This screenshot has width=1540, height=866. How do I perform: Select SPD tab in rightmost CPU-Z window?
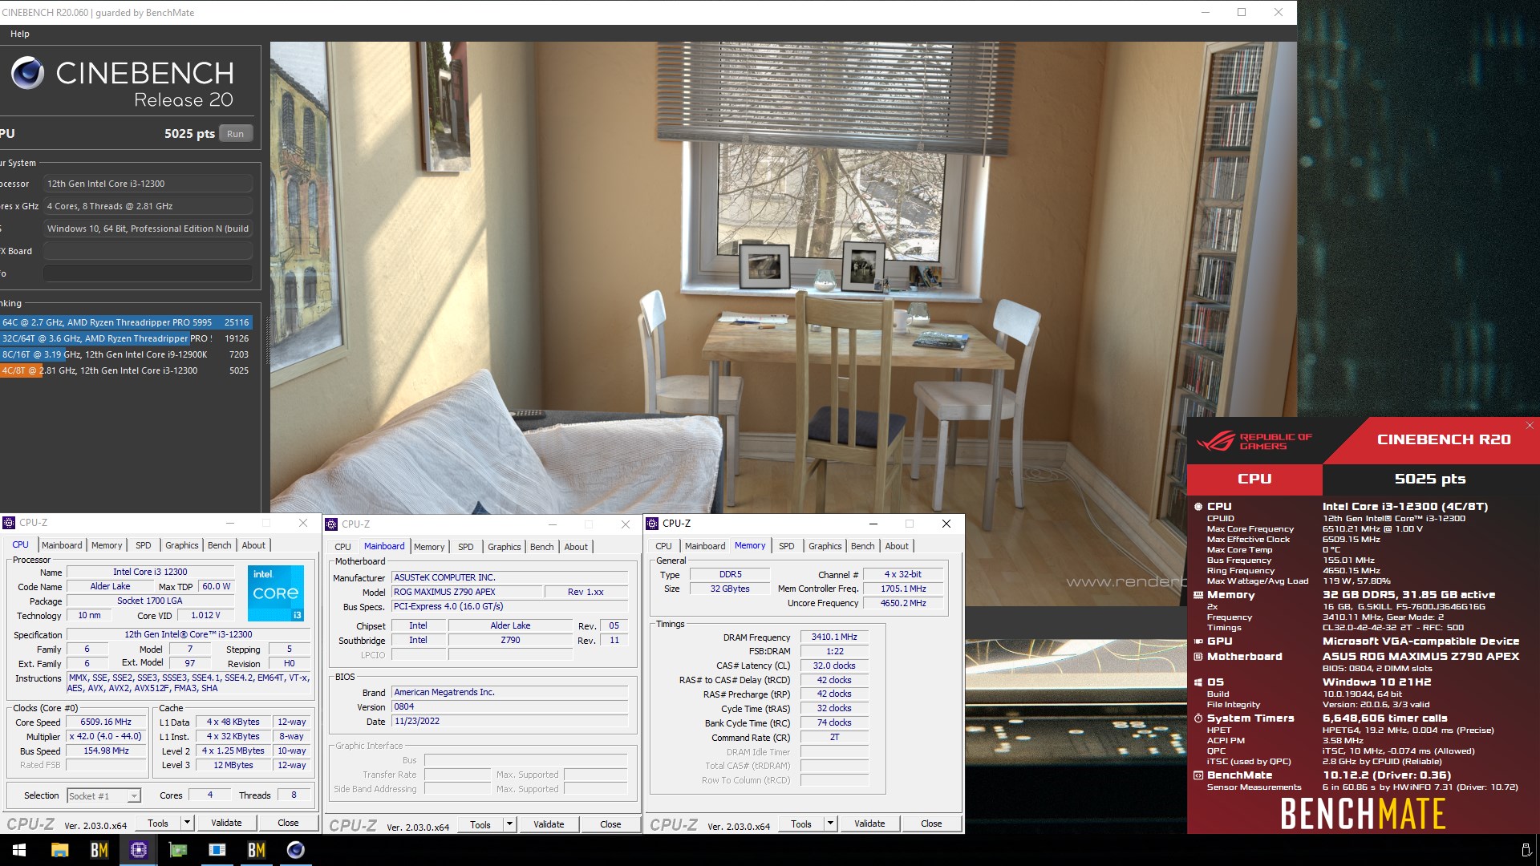click(787, 546)
